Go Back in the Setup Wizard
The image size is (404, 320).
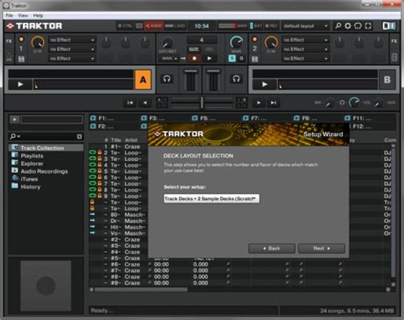pyautogui.click(x=272, y=248)
